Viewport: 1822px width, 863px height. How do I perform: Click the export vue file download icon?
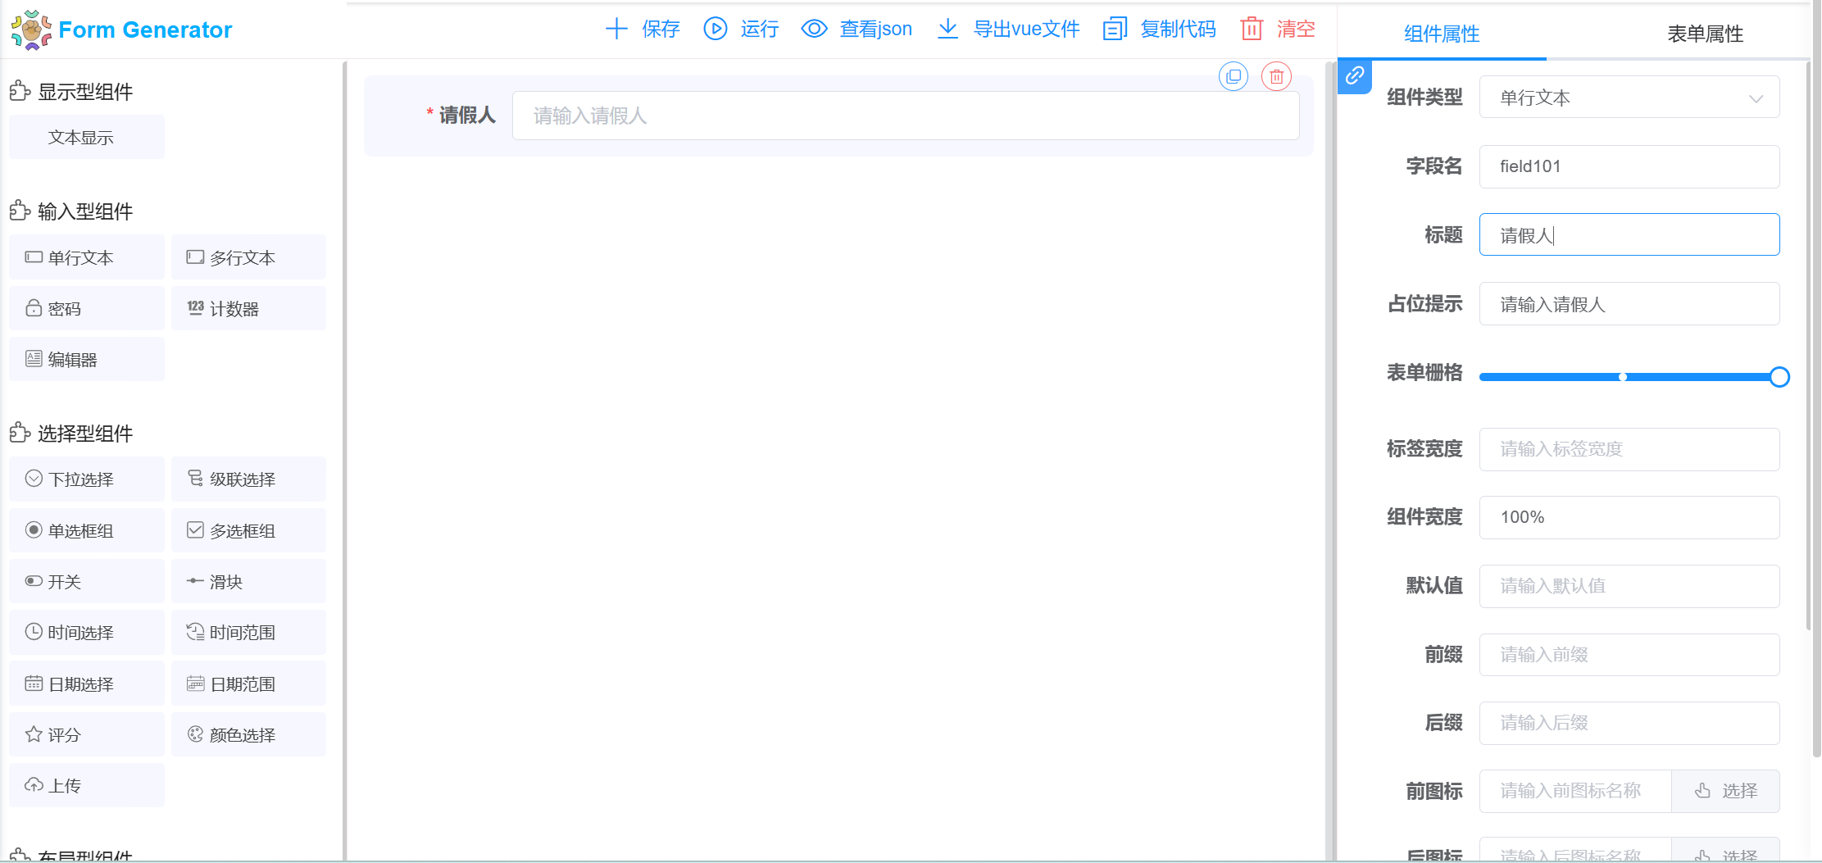point(947,29)
